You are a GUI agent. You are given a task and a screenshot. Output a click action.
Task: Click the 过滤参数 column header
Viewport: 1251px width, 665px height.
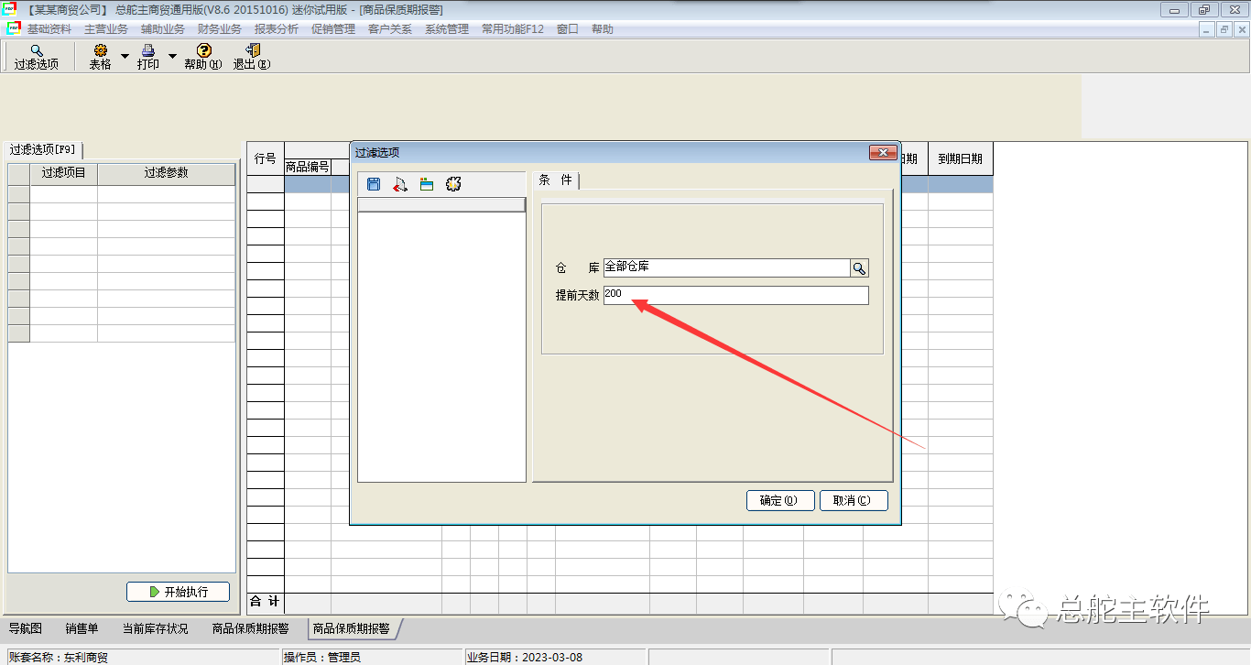click(x=167, y=172)
